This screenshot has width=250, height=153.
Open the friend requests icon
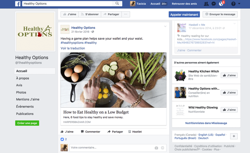[x=206, y=4]
